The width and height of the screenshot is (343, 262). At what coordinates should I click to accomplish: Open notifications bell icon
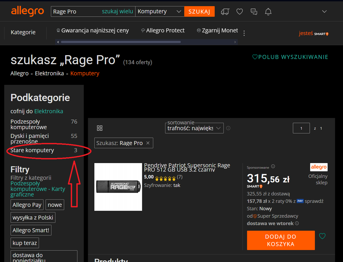click(x=268, y=12)
